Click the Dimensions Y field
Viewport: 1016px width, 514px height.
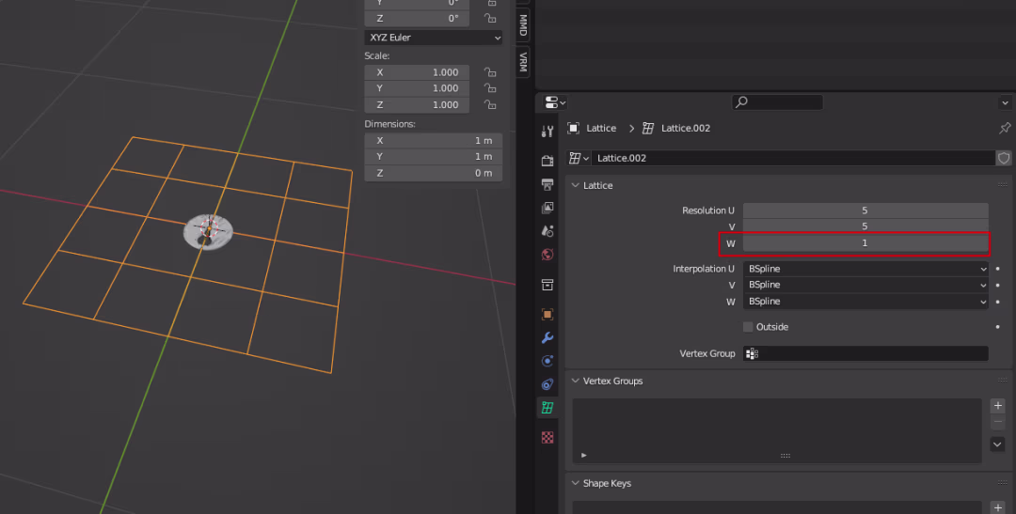(x=434, y=157)
